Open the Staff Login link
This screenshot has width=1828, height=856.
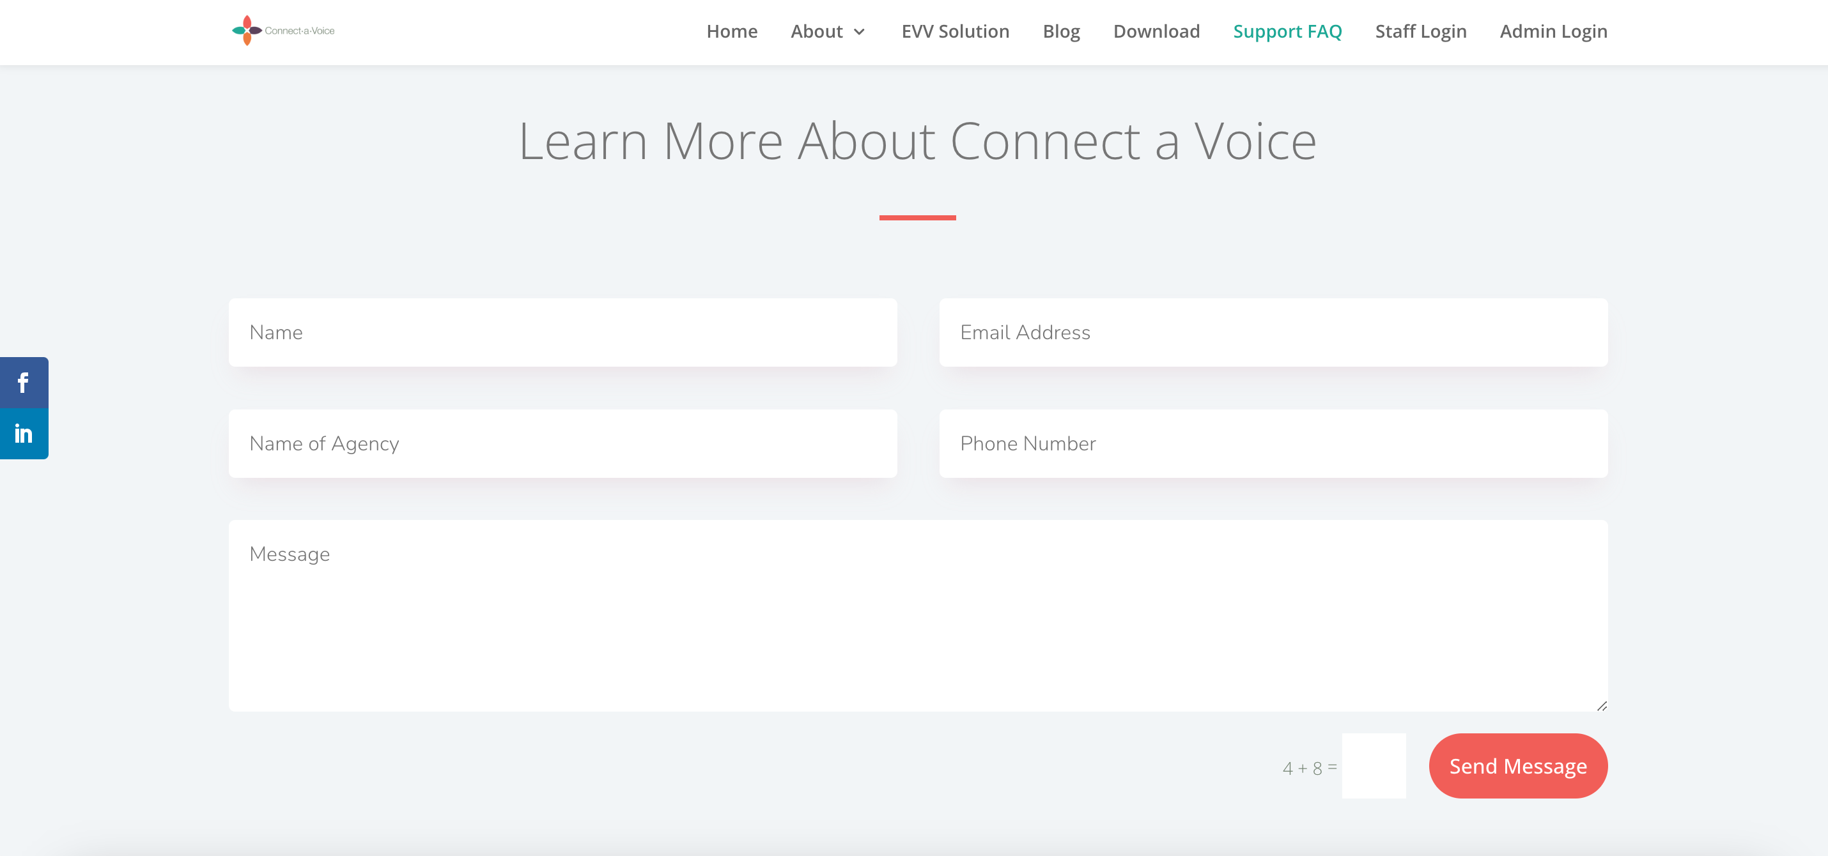[1420, 31]
